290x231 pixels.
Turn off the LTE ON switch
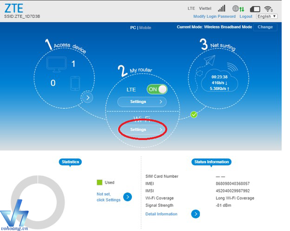(x=157, y=89)
